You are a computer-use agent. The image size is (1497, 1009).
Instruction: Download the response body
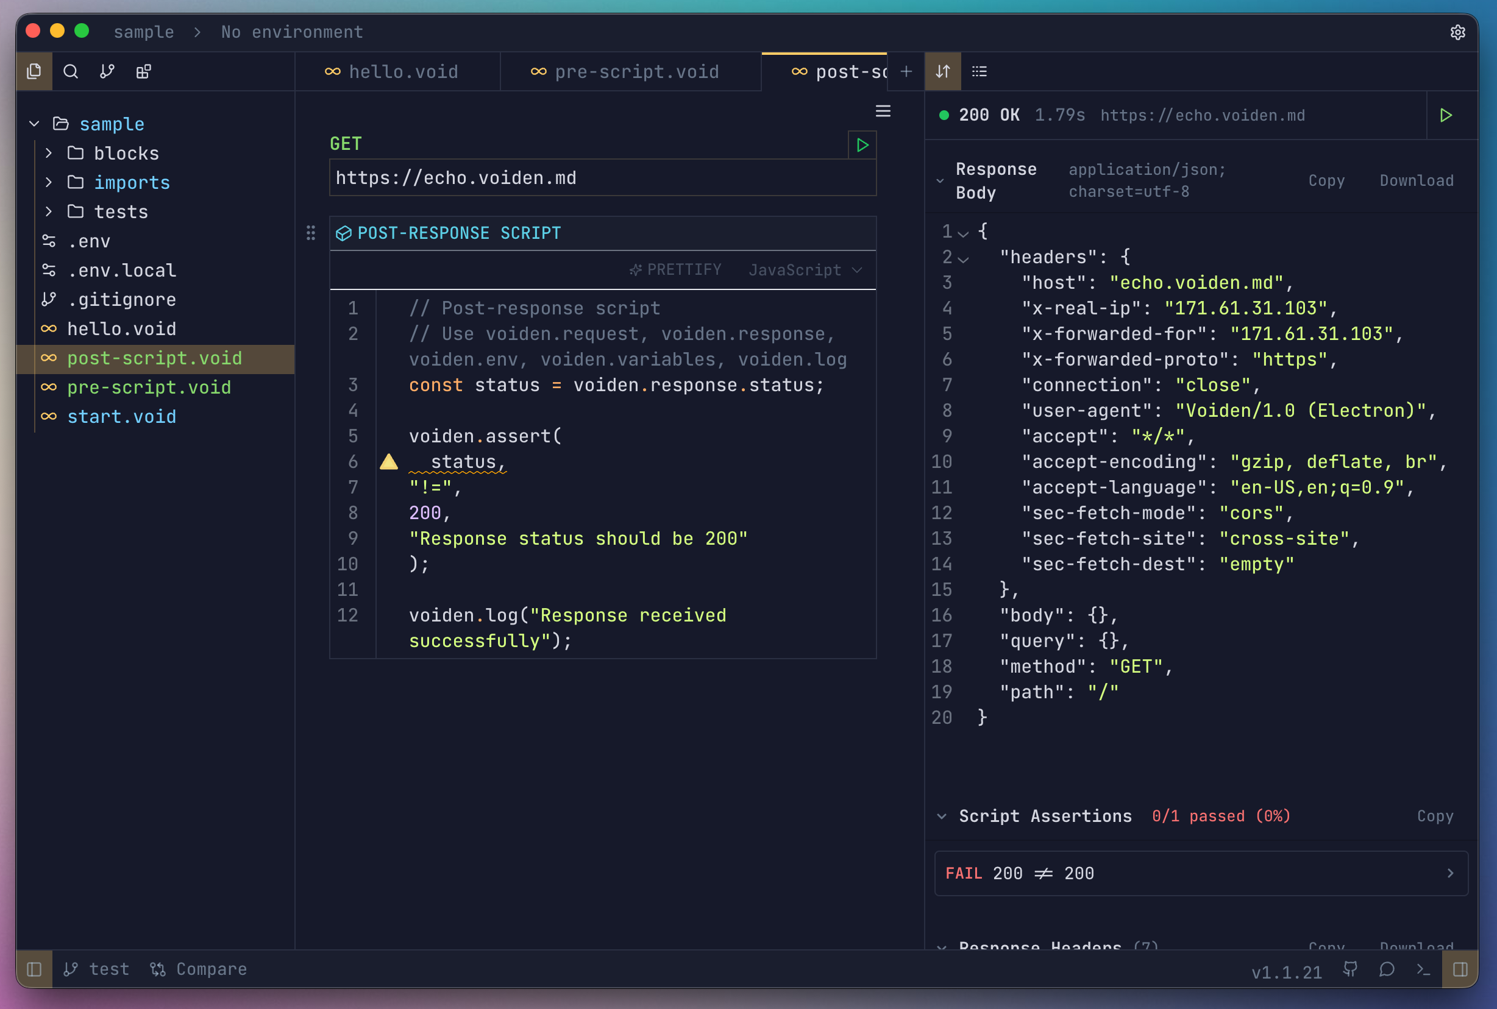[x=1417, y=181]
